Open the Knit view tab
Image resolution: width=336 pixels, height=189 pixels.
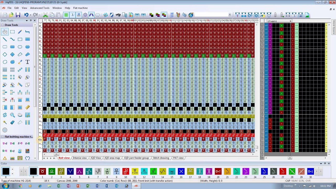[x=64, y=158]
